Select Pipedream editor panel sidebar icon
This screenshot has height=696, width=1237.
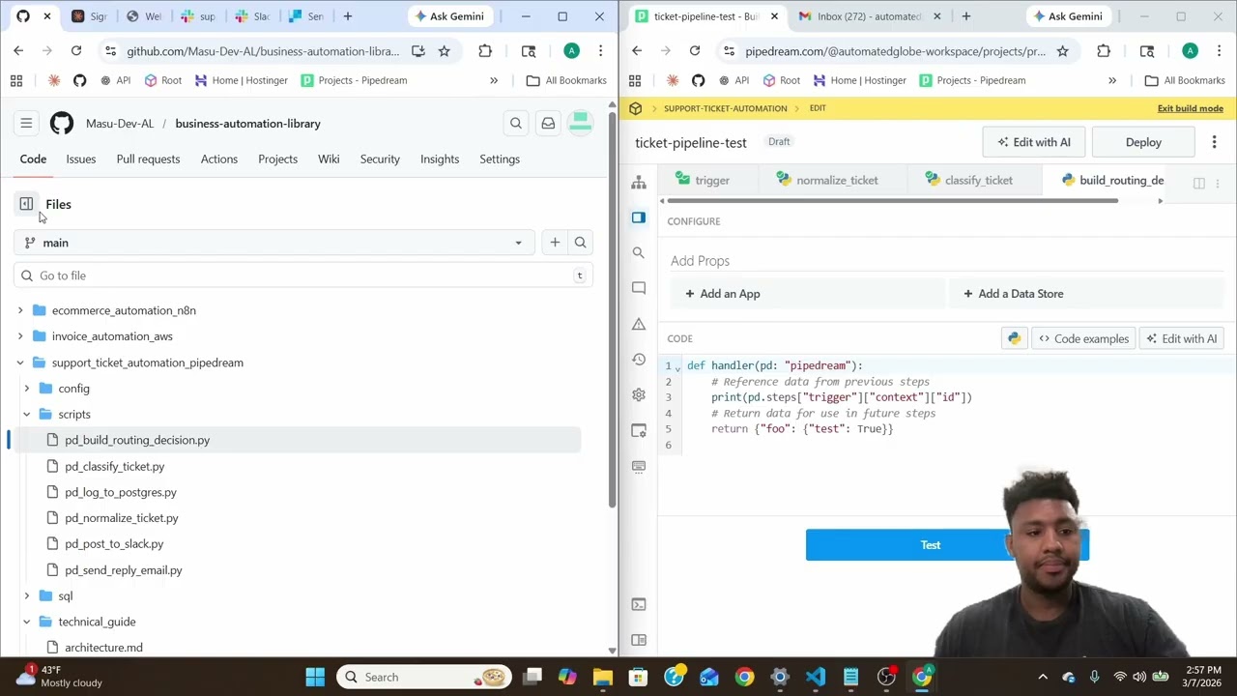[639, 217]
